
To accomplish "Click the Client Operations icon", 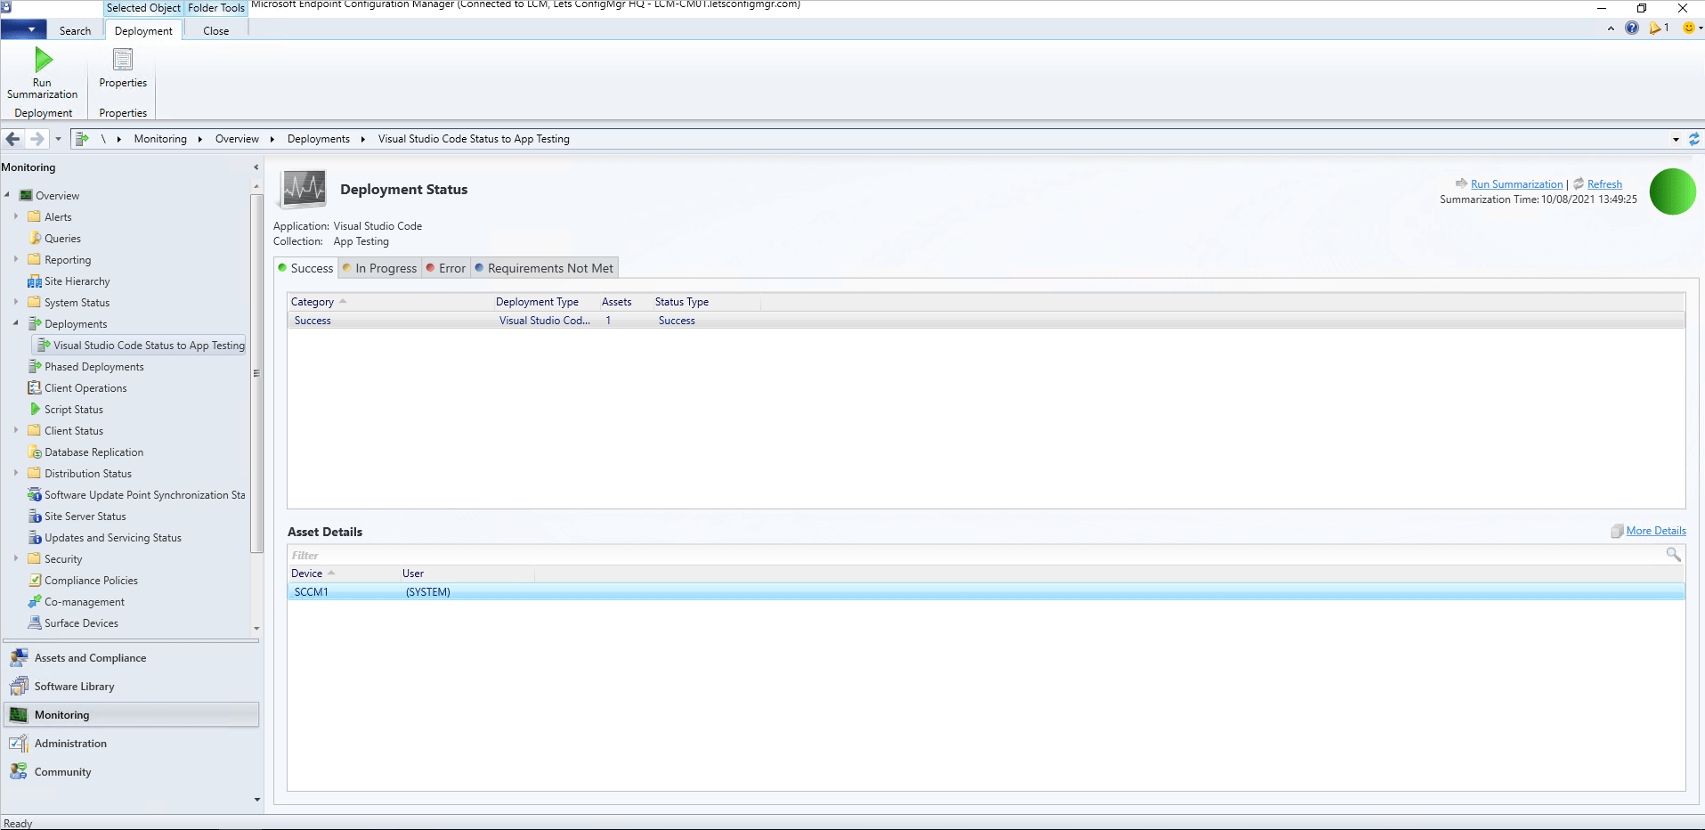I will click(x=35, y=388).
